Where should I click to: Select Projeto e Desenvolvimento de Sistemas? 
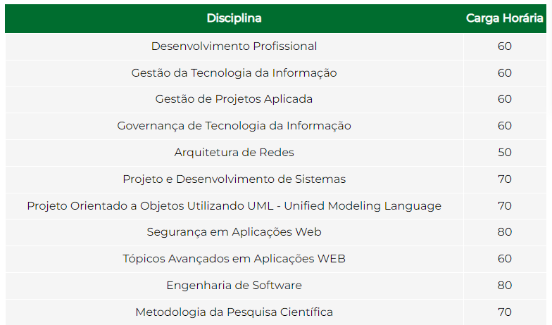[234, 179]
